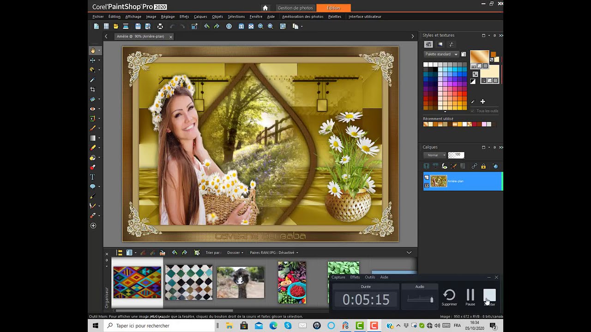
Task: Select the Pan (hand) tool
Action: pyautogui.click(x=93, y=50)
